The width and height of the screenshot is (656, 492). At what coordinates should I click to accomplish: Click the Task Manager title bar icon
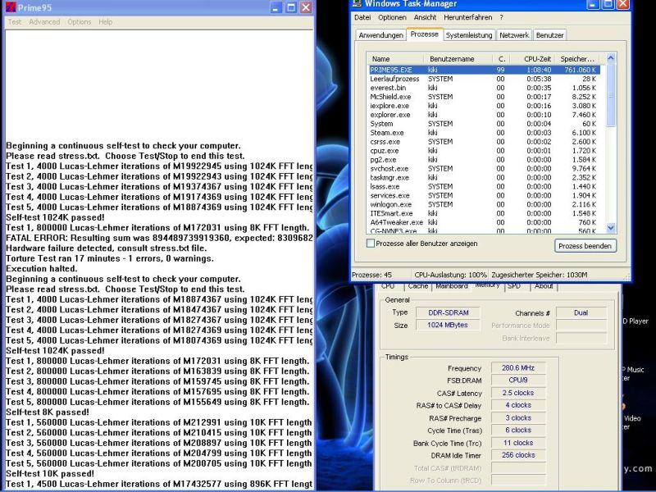357,3
